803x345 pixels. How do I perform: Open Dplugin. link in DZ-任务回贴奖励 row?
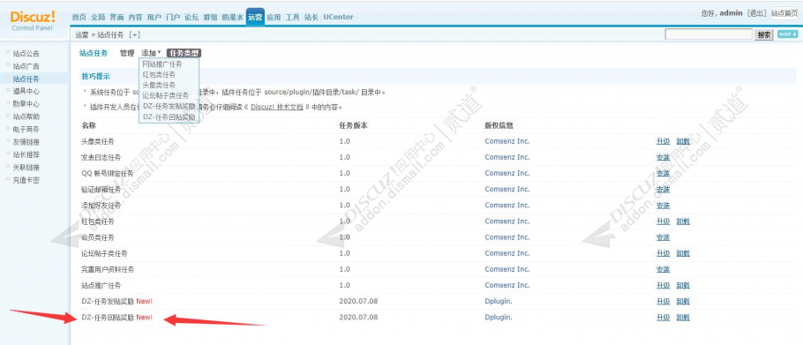tap(499, 318)
